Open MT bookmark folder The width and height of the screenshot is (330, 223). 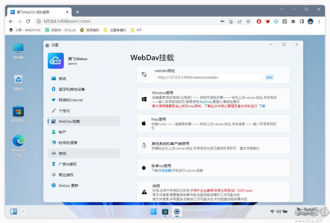(136, 30)
